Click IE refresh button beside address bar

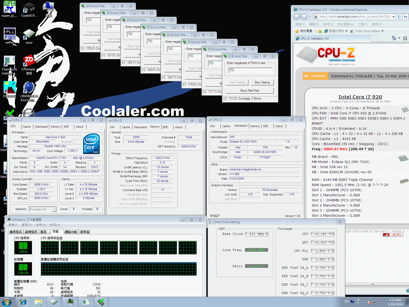point(405,17)
